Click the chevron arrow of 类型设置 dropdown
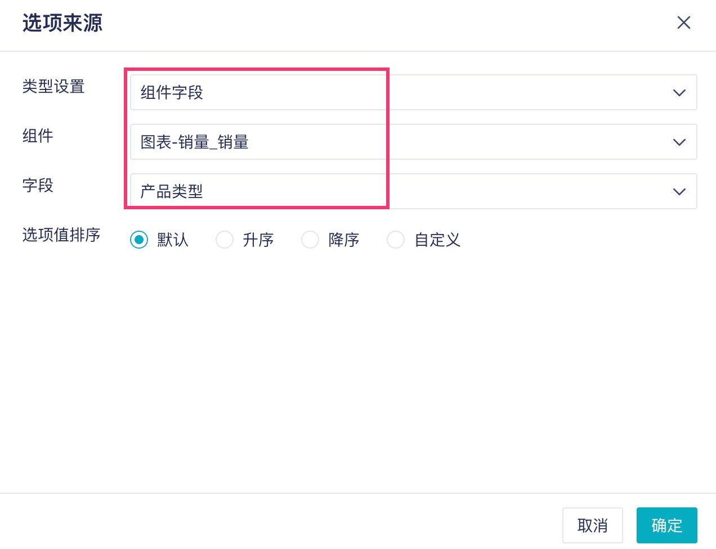 point(679,93)
